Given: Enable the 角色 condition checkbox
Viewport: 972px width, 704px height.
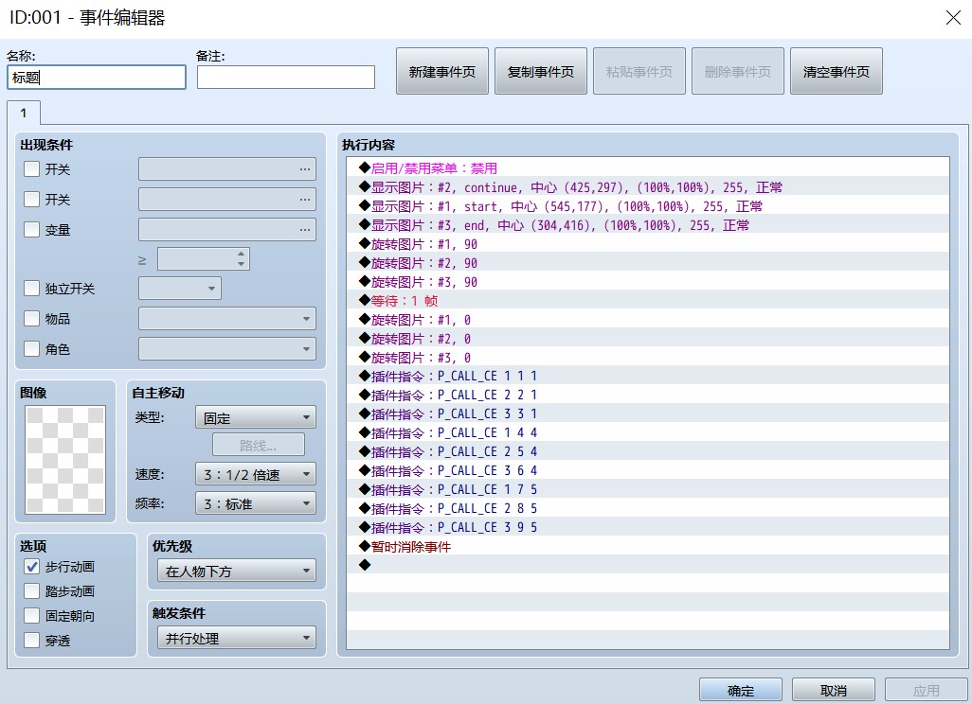Looking at the screenshot, I should pyautogui.click(x=31, y=349).
